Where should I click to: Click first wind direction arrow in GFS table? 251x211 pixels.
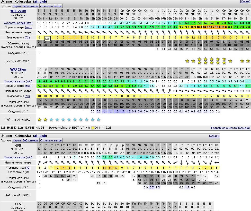(x=39, y=162)
